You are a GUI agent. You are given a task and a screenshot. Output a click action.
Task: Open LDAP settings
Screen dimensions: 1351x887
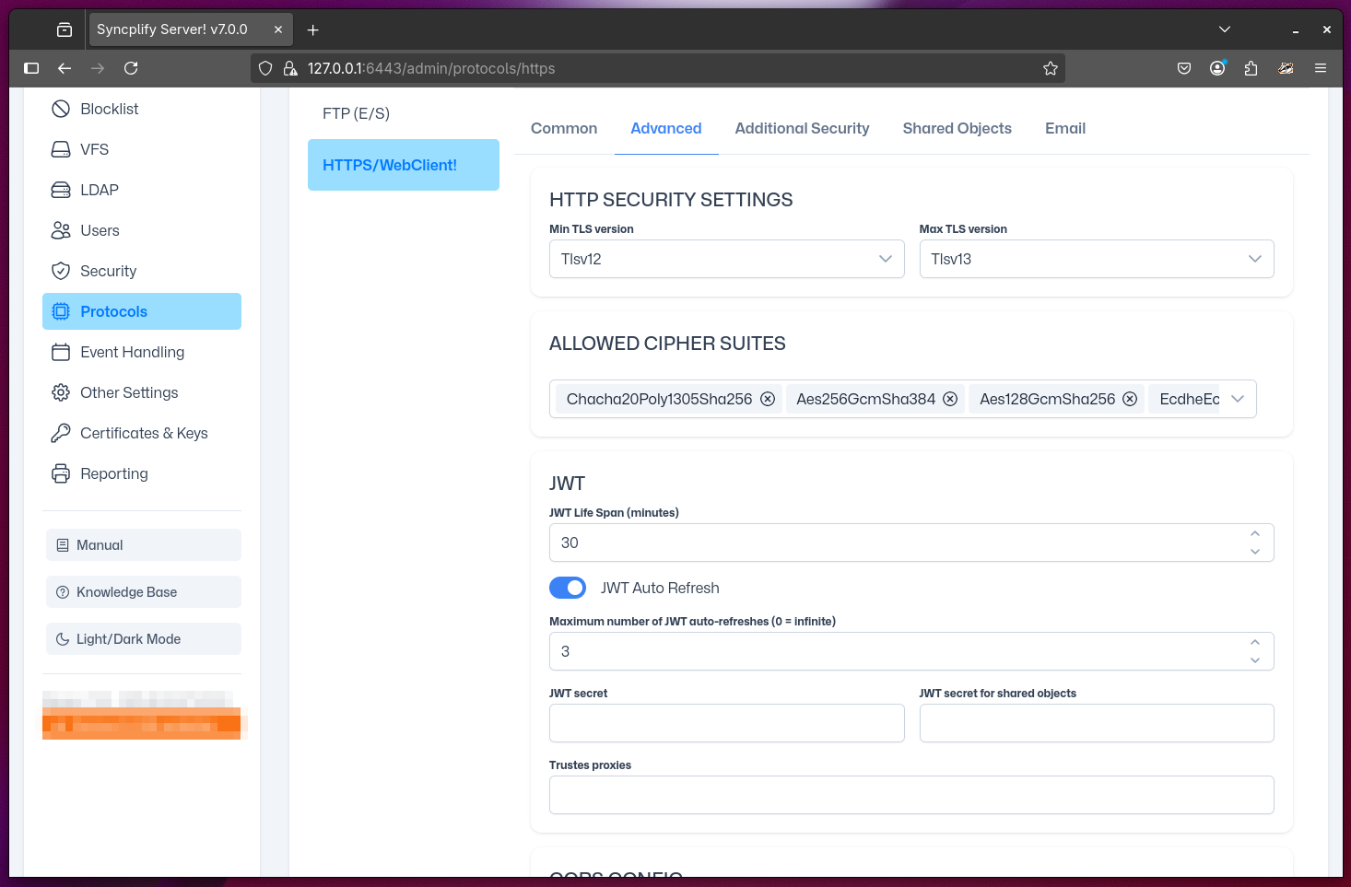pyautogui.click(x=99, y=190)
